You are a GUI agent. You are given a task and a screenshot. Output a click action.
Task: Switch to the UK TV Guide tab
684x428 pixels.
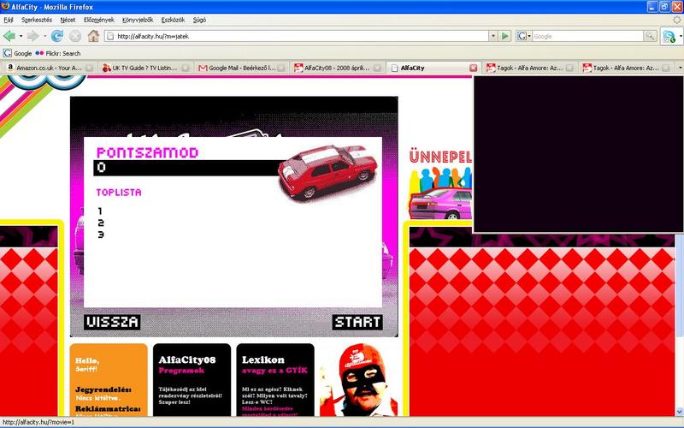(x=145, y=68)
